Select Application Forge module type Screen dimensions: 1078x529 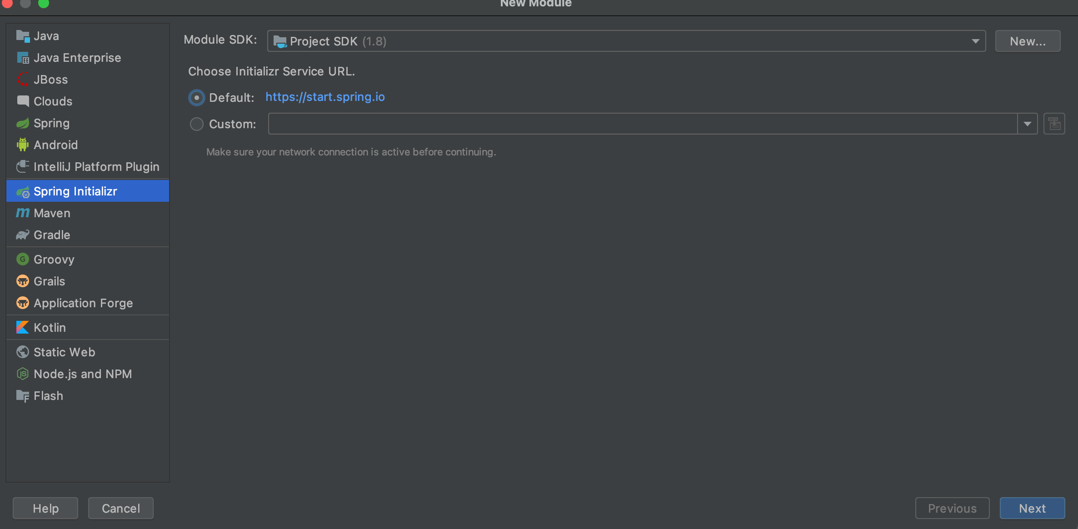[83, 303]
